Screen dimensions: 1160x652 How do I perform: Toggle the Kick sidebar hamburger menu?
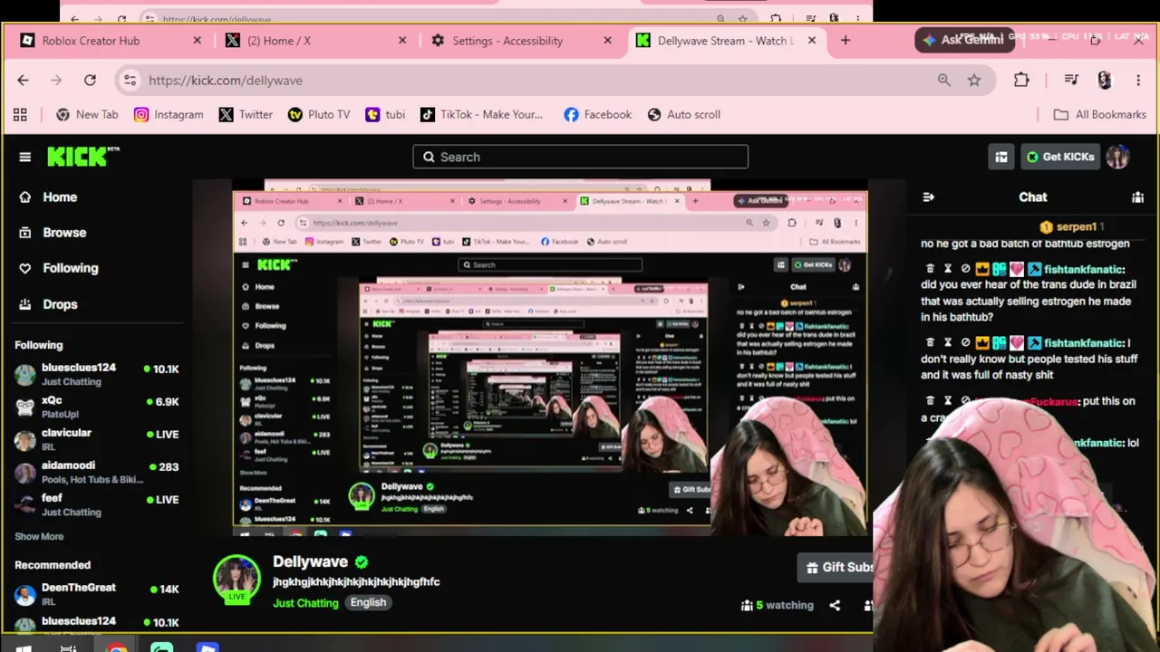coord(24,157)
